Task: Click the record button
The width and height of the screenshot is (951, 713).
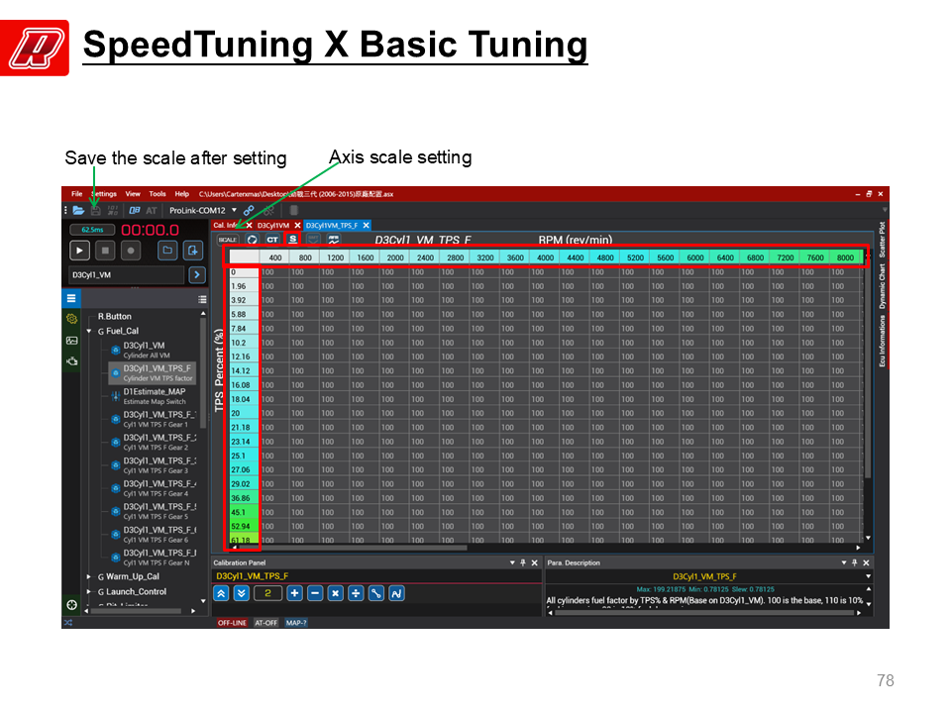Action: pos(131,250)
